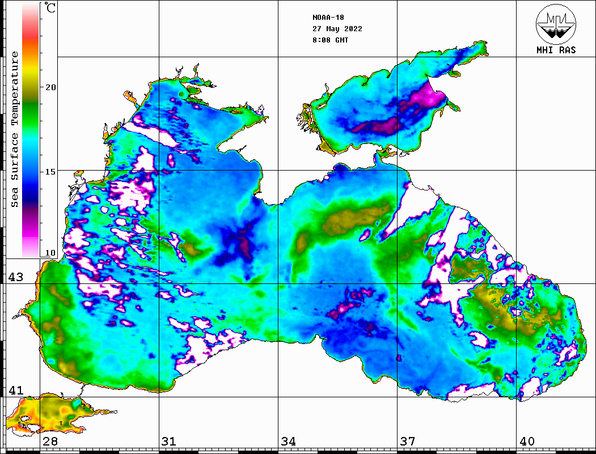Click the °C unit label
The image size is (596, 454).
pyautogui.click(x=49, y=7)
